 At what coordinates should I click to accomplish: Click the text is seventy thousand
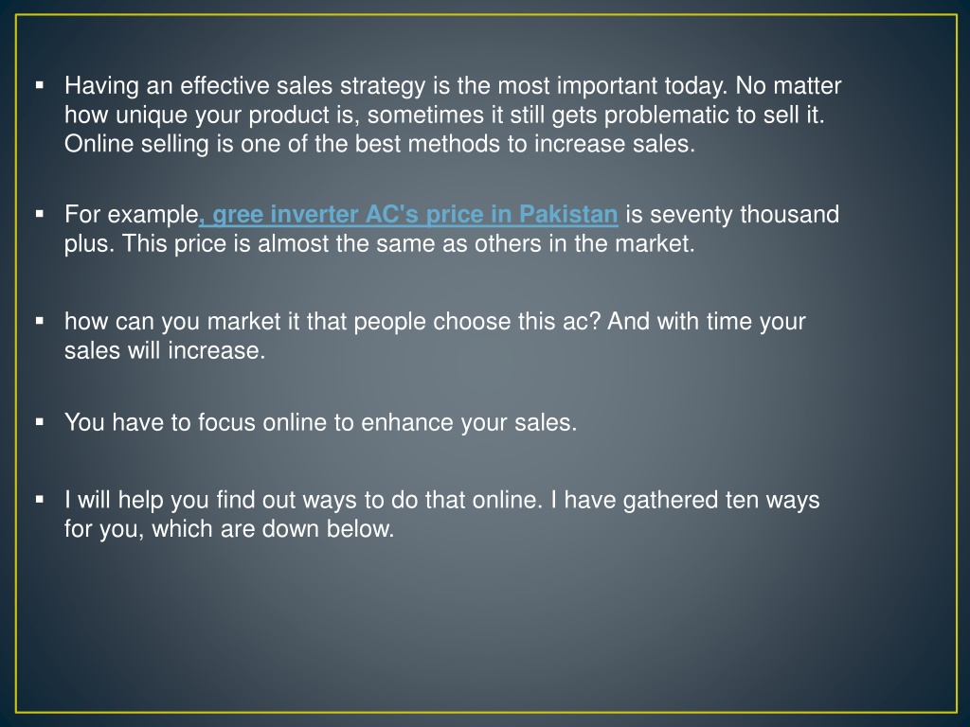(x=732, y=215)
